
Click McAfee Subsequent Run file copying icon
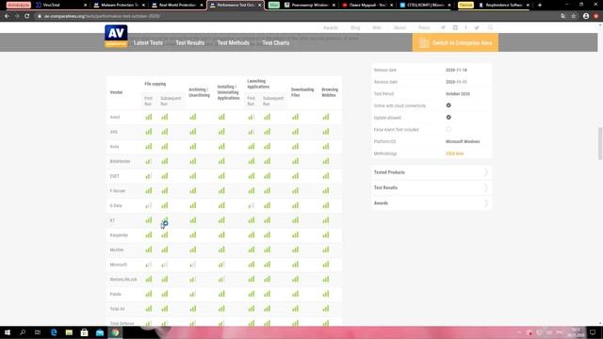tap(165, 250)
